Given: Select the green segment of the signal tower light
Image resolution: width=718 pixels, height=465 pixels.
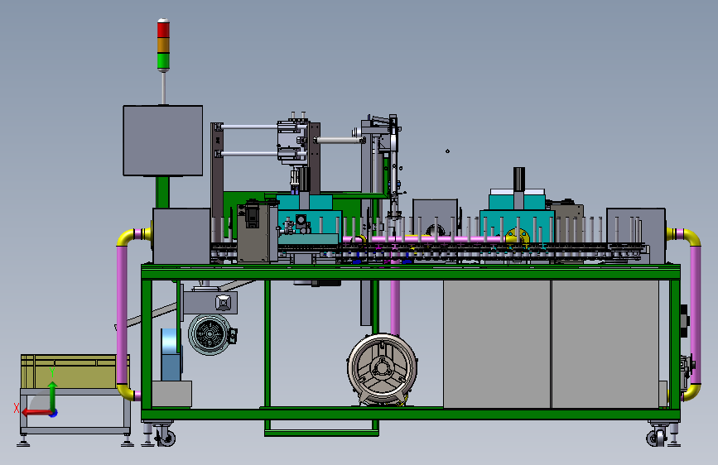Looking at the screenshot, I should point(163,61).
